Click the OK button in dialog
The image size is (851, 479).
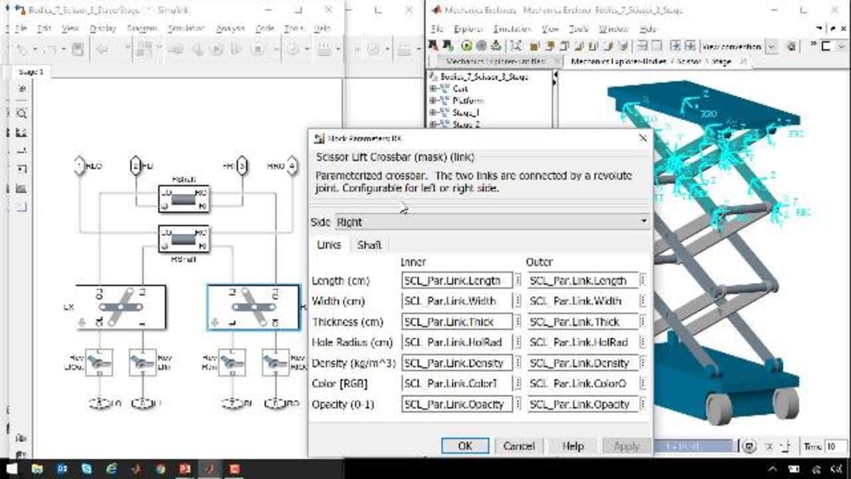(x=465, y=446)
